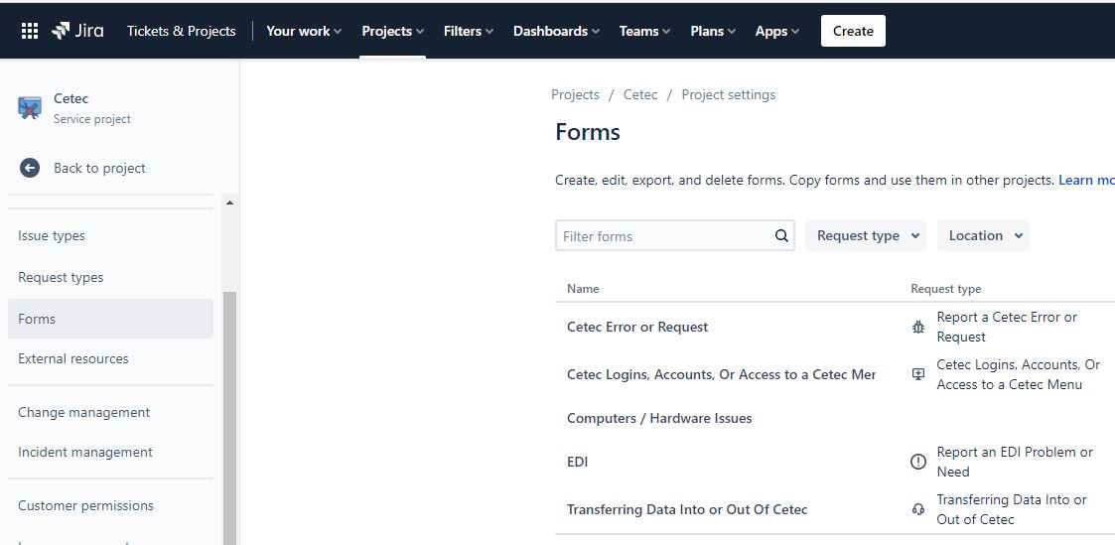Open the Plans dropdown

click(713, 31)
